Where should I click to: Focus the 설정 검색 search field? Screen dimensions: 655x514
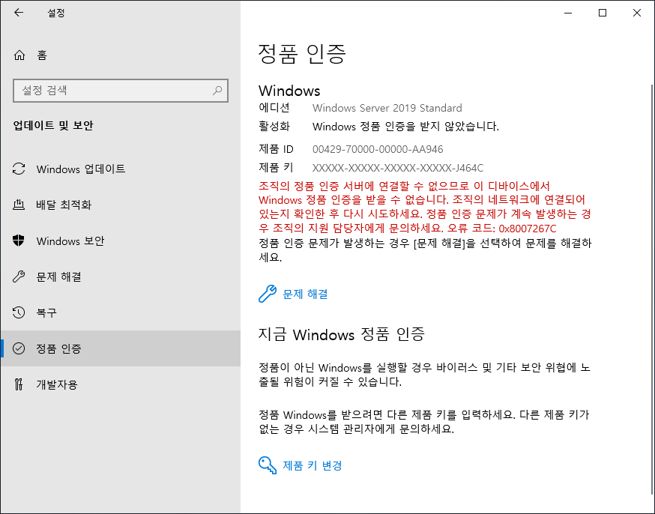[x=121, y=91]
